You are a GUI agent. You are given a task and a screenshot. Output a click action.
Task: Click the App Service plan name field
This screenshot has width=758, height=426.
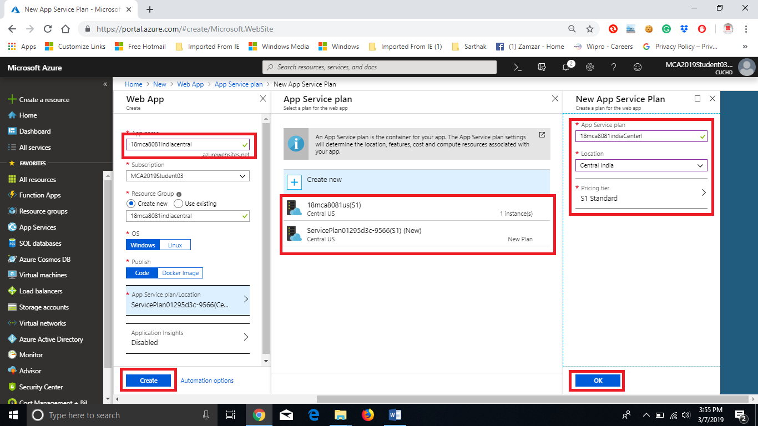[x=641, y=136]
